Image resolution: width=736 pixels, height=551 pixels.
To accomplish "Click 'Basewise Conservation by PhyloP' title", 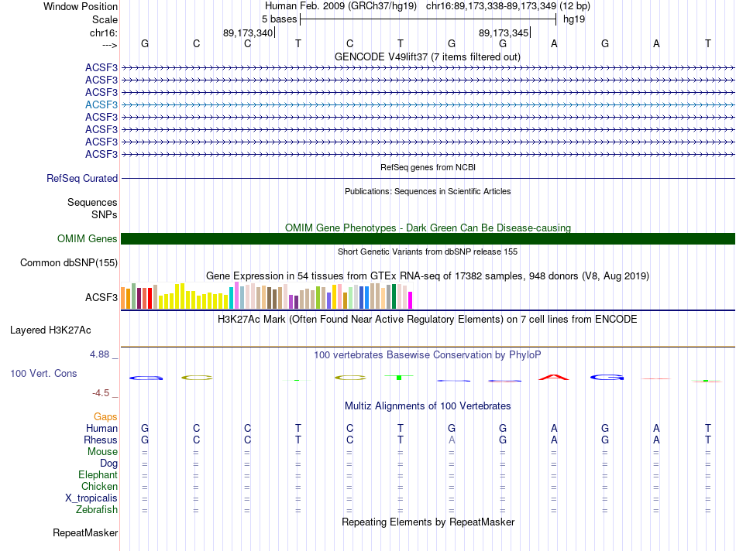I will (428, 355).
